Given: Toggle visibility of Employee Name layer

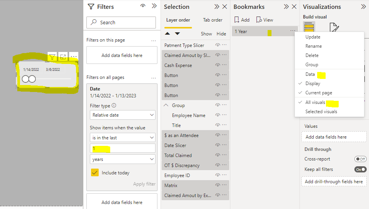Looking at the screenshot, I should tap(218, 115).
